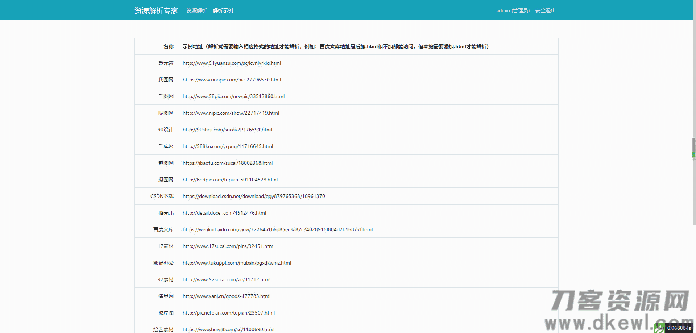Select the 588ku.com ycpng URL
This screenshot has height=333, width=696.
(x=228, y=146)
